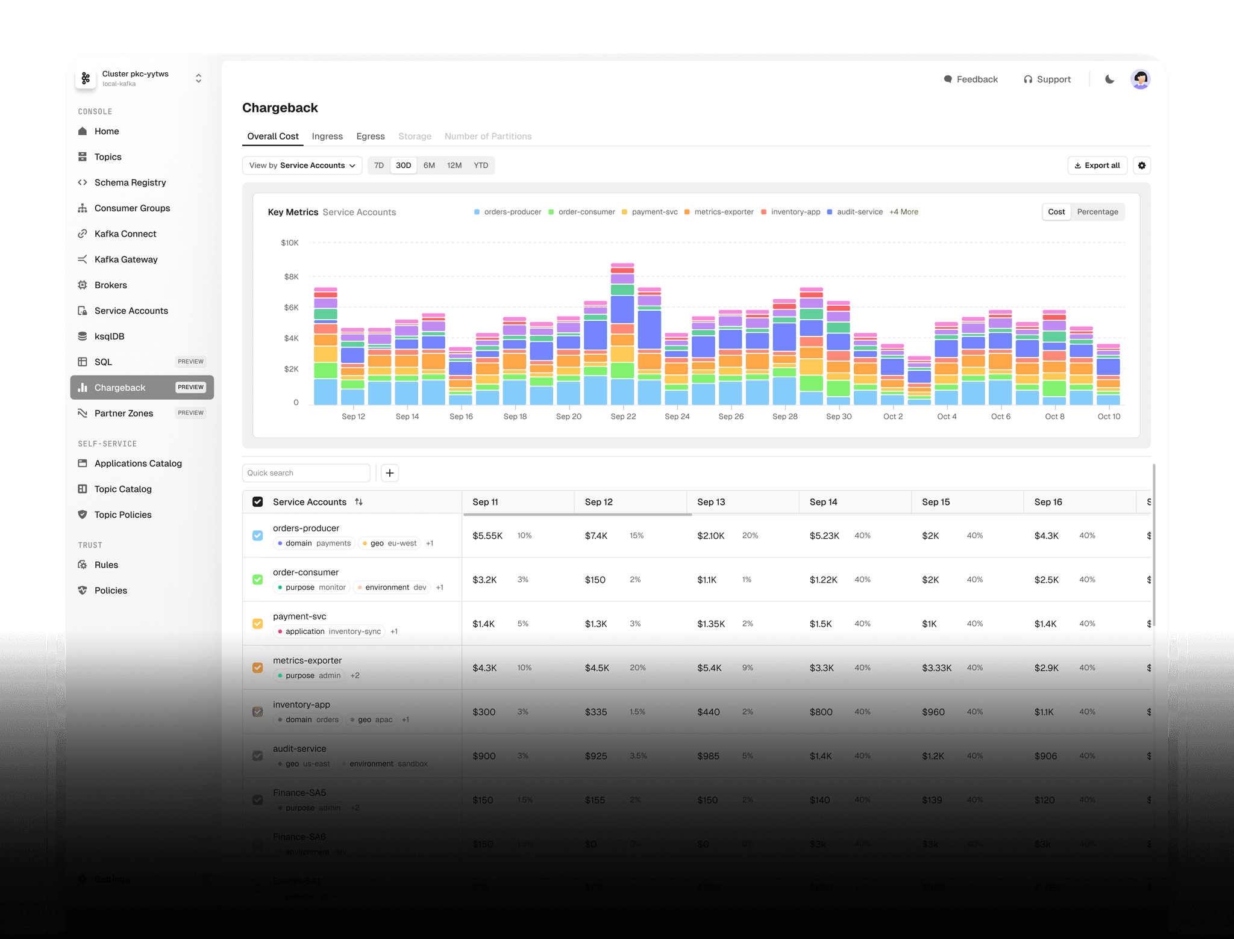The image size is (1234, 939).
Task: Click the Brokers chip icon
Action: click(83, 285)
